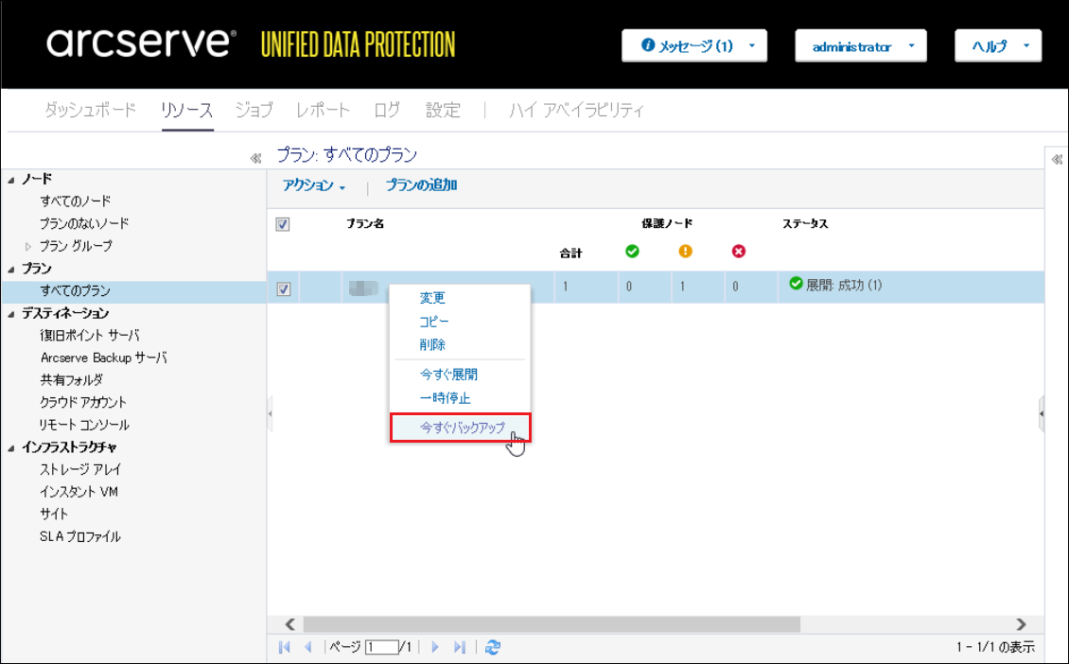1069x664 pixels.
Task: Switch to the ジョブ tab
Action: pyautogui.click(x=254, y=110)
